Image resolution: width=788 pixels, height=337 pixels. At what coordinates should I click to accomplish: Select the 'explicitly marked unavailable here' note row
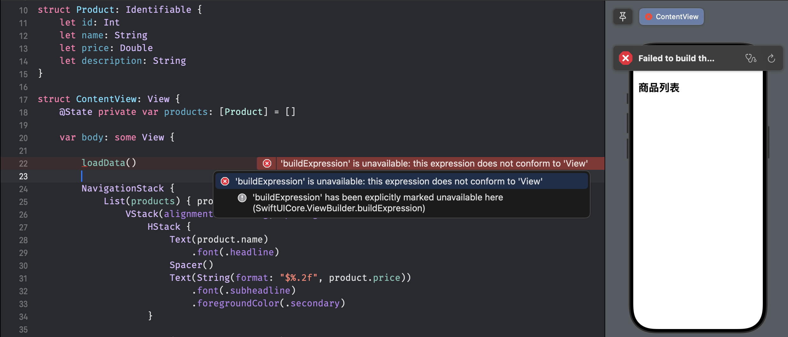click(377, 203)
